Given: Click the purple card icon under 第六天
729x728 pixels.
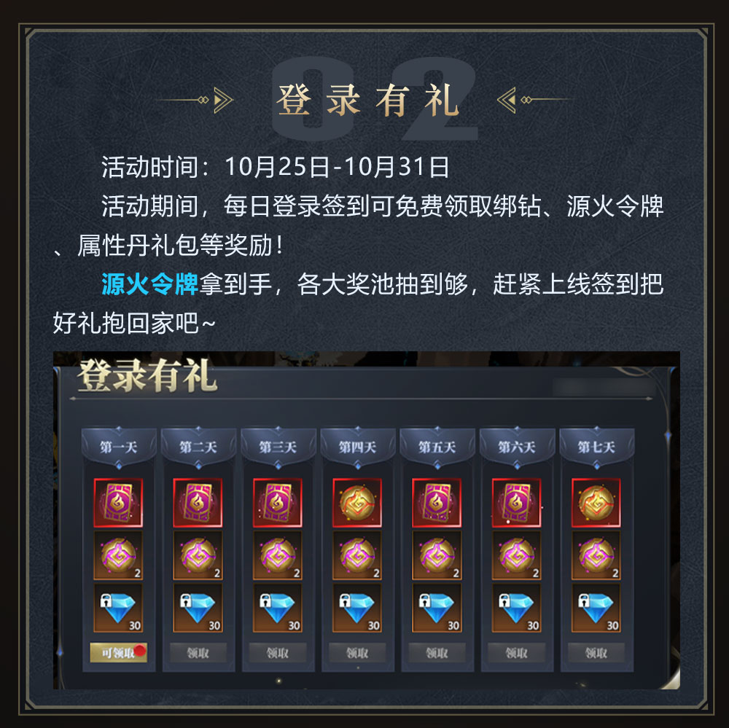Looking at the screenshot, I should tap(517, 503).
